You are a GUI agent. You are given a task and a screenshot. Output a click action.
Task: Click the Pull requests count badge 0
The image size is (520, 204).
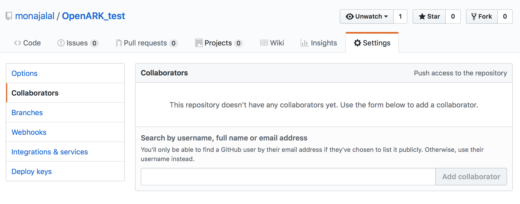pyautogui.click(x=174, y=43)
